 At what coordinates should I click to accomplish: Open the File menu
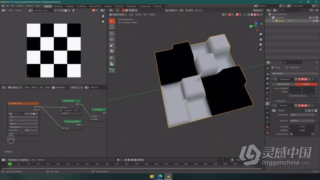pyautogui.click(x=7, y=6)
